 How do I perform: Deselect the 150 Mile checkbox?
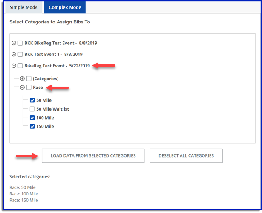tap(32, 126)
